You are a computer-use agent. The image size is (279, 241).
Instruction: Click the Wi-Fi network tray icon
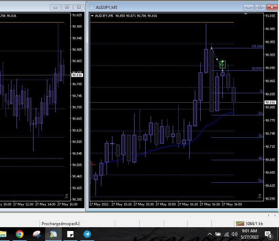(227, 234)
